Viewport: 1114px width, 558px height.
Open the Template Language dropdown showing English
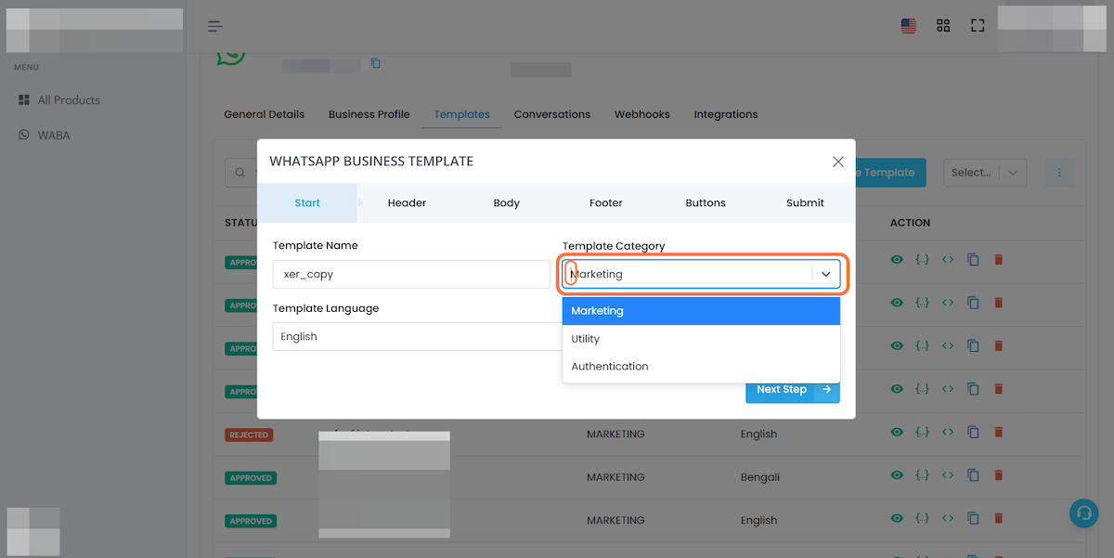(417, 336)
